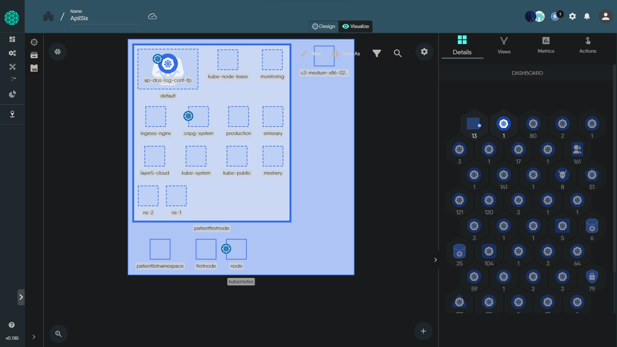Click the Kubernetes wheel button on canvas

pos(58,51)
